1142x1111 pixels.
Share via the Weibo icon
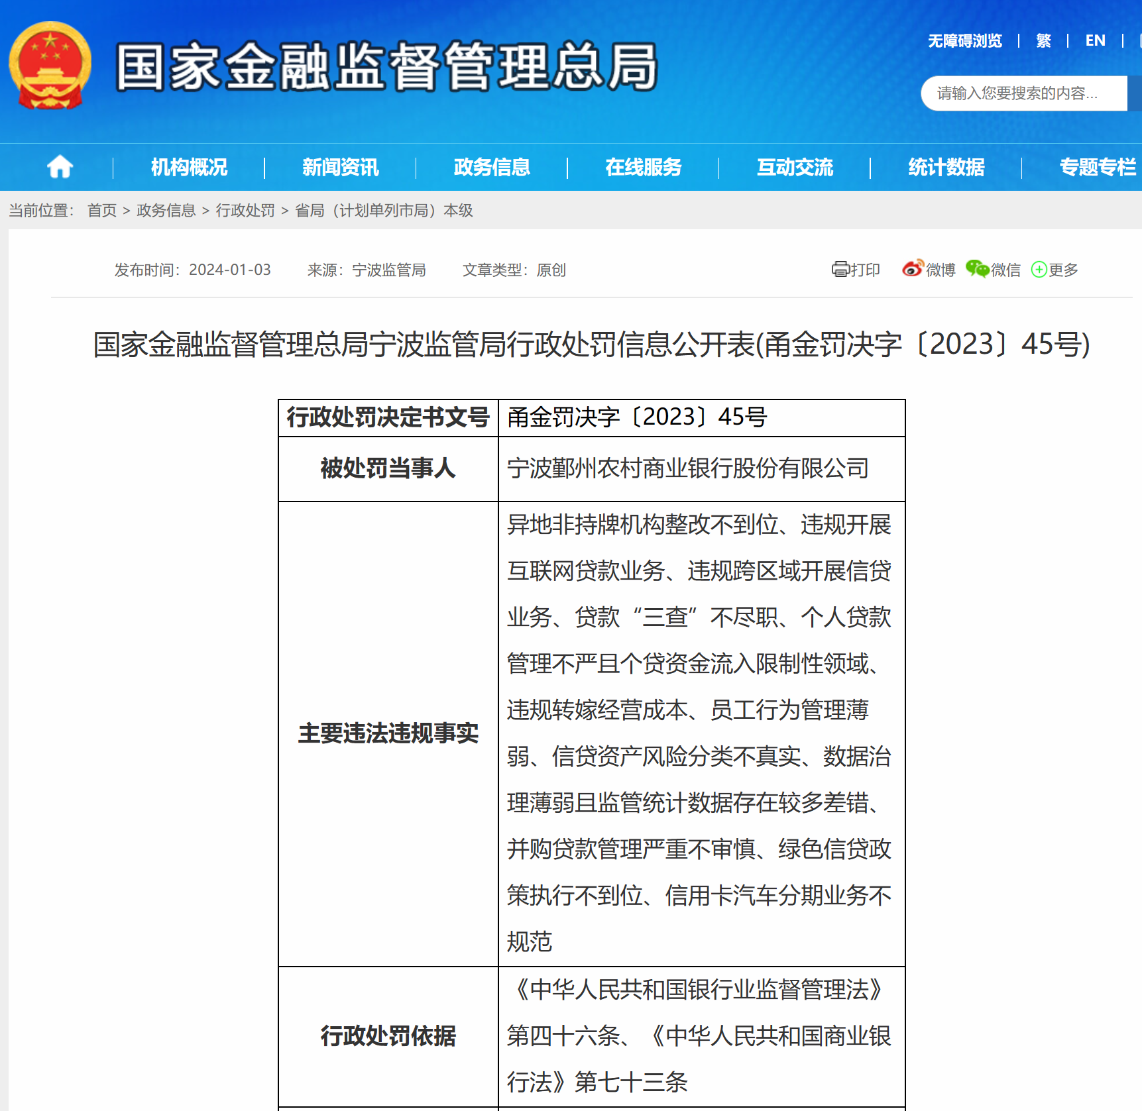point(913,268)
